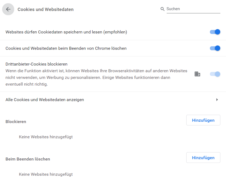The image size is (226, 180).
Task: Focus the Suchen search field
Action: point(193,9)
